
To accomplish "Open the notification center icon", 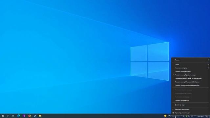I will pyautogui.click(x=206, y=116).
